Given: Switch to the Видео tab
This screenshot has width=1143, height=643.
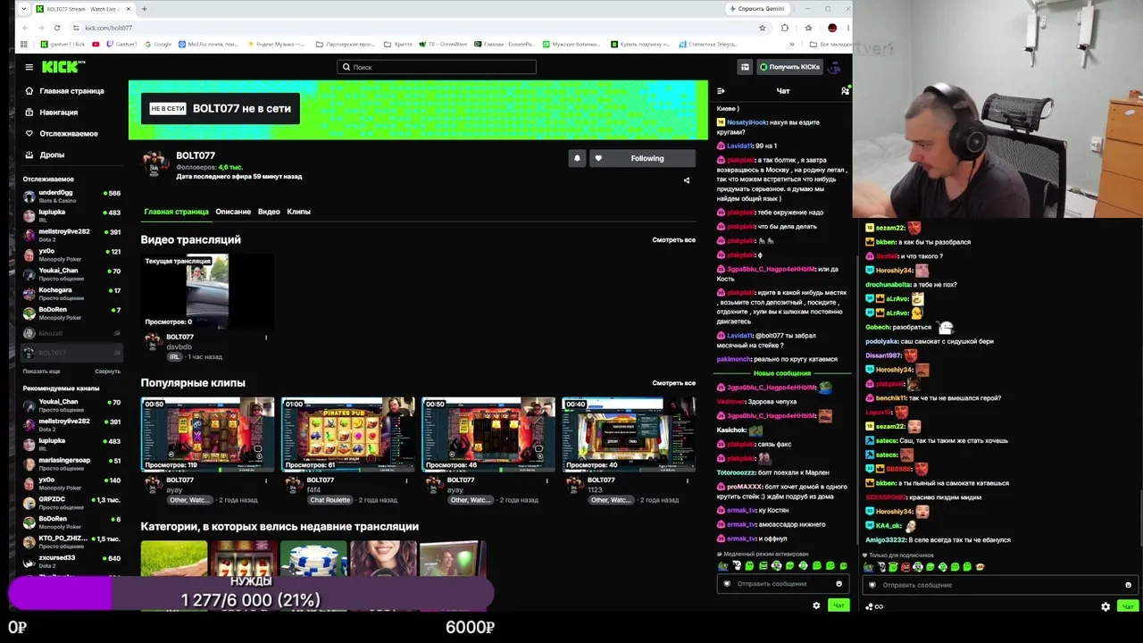Looking at the screenshot, I should (269, 212).
